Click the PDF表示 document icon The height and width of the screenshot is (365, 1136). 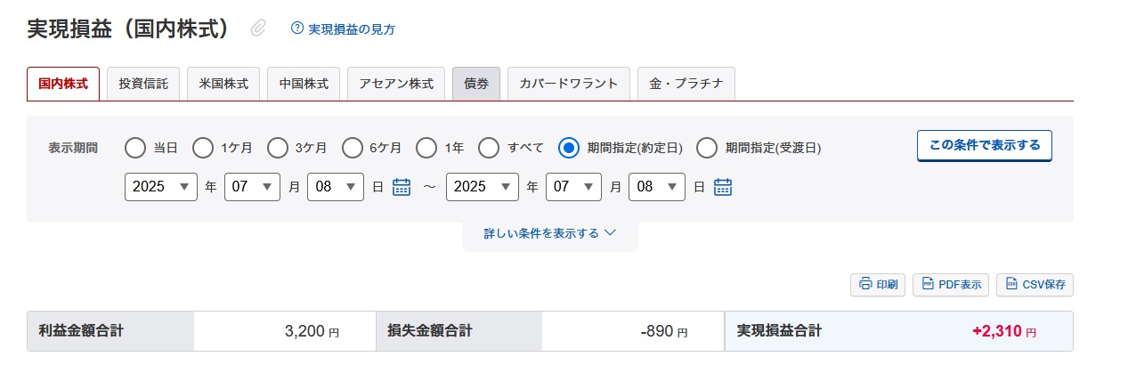click(928, 285)
